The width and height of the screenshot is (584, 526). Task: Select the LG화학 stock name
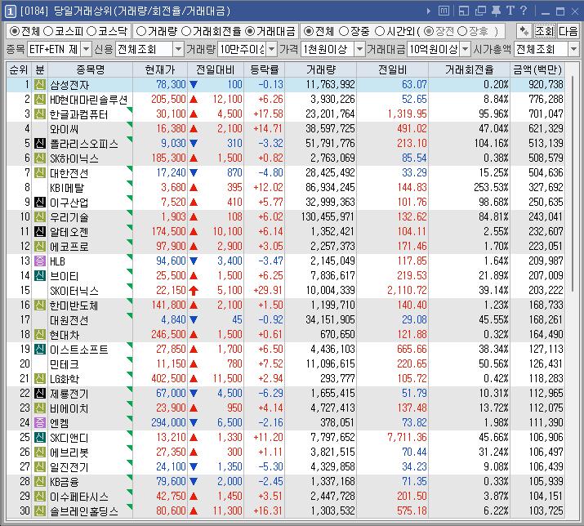[65, 378]
